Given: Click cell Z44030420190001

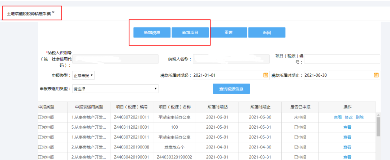Looking at the screenshot, I should [x=131, y=157].
